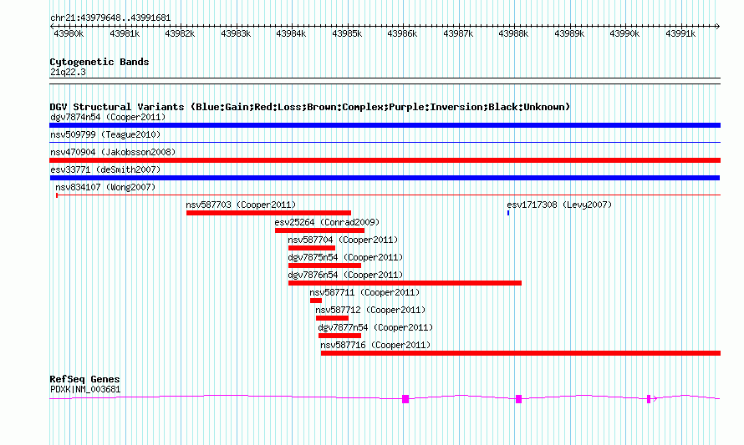Select the small blue esv1717308 marker

[508, 213]
